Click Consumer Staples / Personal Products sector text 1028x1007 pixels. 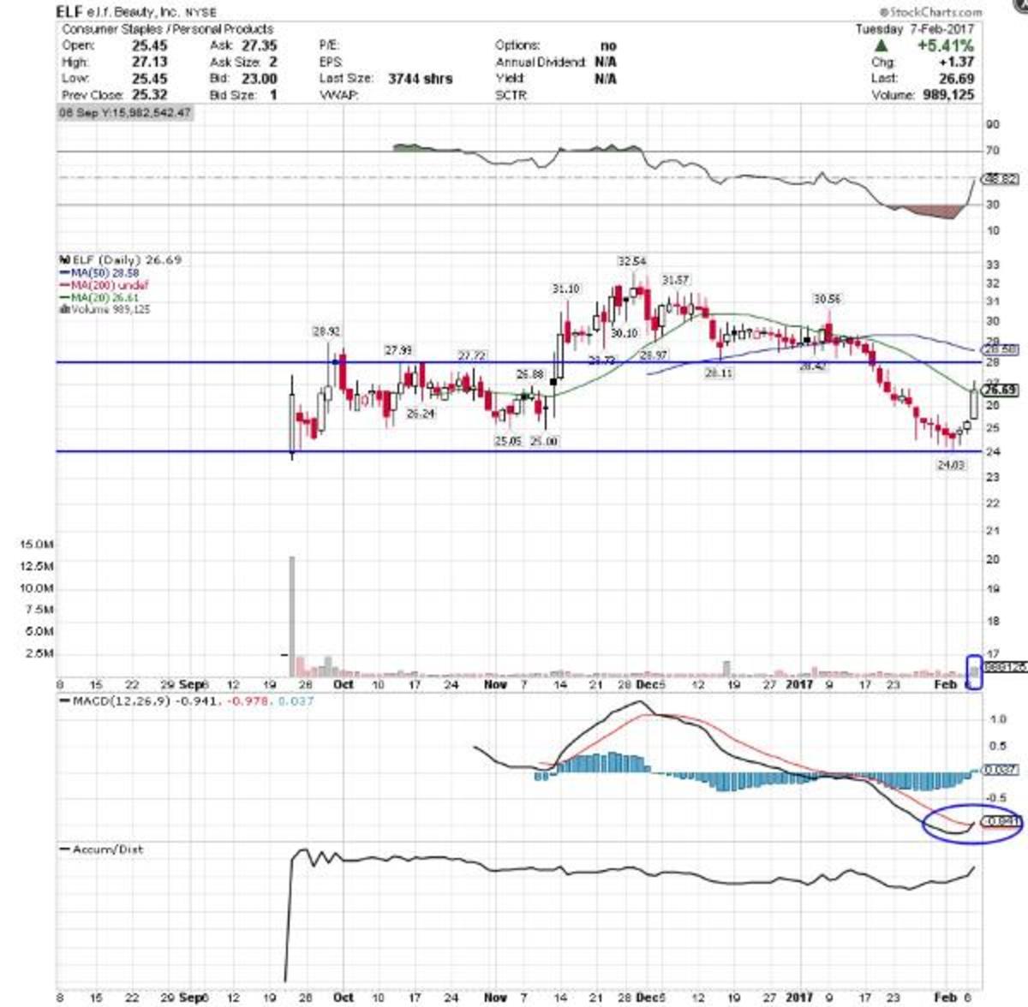(167, 29)
